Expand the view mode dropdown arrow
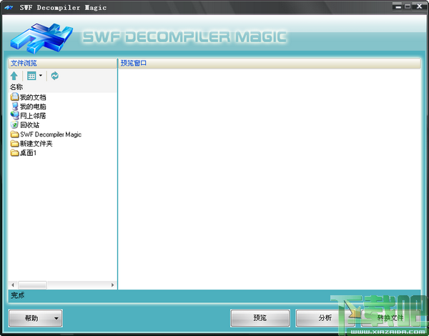Viewport: 429px width, 336px height. pos(41,75)
